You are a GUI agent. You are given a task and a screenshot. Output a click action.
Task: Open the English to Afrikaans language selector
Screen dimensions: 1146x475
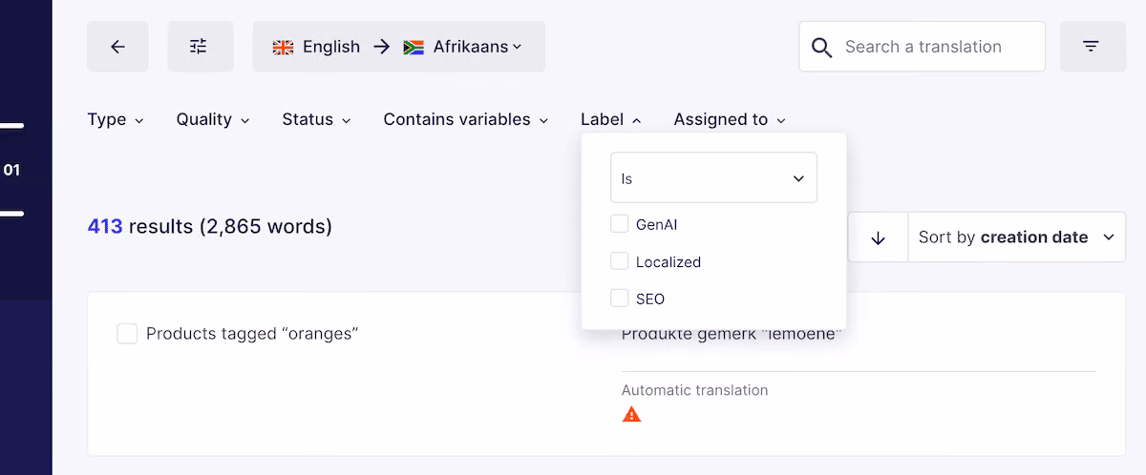coord(399,47)
